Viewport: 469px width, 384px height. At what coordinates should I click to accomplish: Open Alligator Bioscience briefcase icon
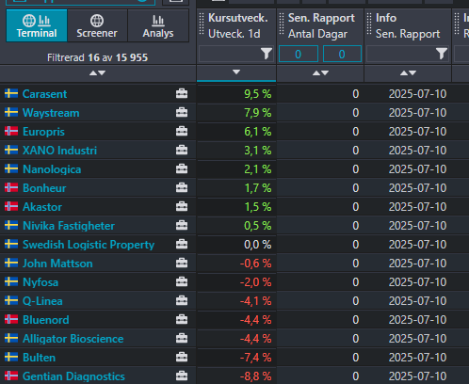182,338
